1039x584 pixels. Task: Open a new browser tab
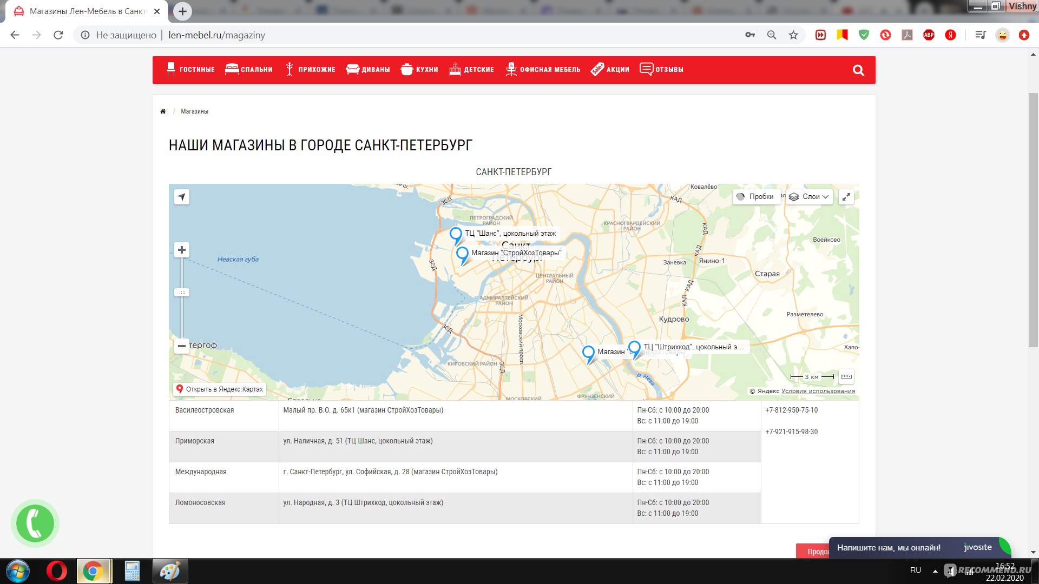182,11
